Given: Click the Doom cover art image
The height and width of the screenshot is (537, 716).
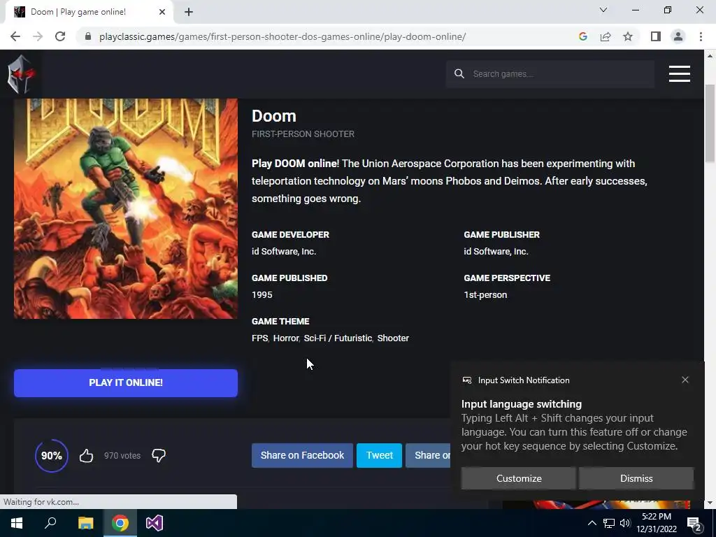Looking at the screenshot, I should [126, 208].
